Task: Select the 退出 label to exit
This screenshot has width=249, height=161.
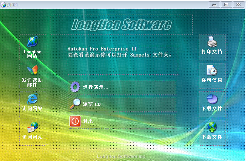Action: (88, 122)
